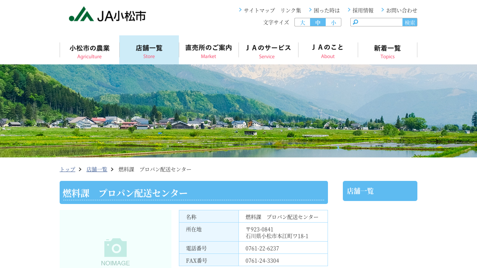This screenshot has height=268, width=477.
Task: Go to 採用情報 recruitment page
Action: point(363,10)
